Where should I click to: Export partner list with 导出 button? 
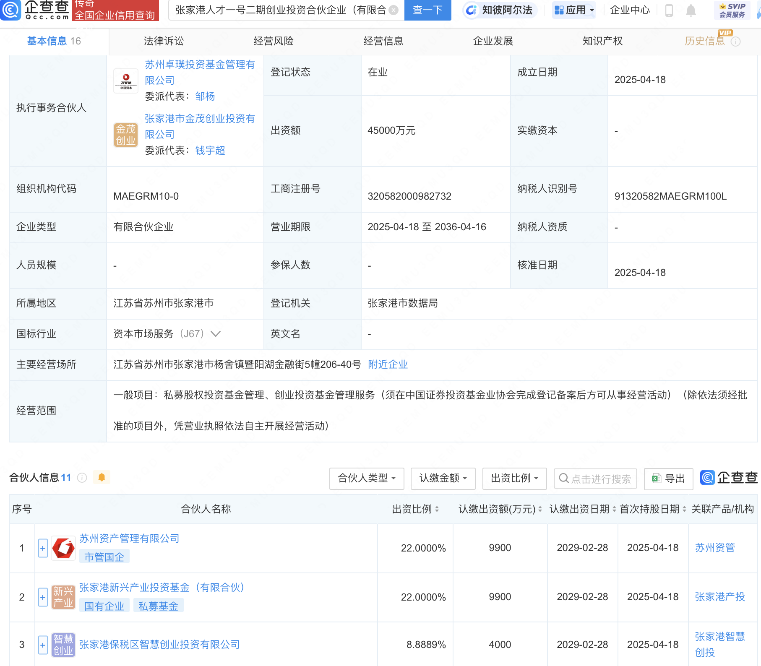(x=668, y=479)
